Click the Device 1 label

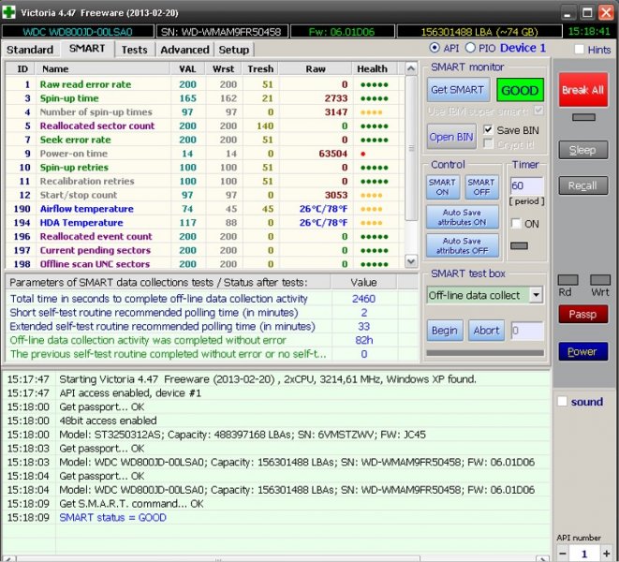523,48
